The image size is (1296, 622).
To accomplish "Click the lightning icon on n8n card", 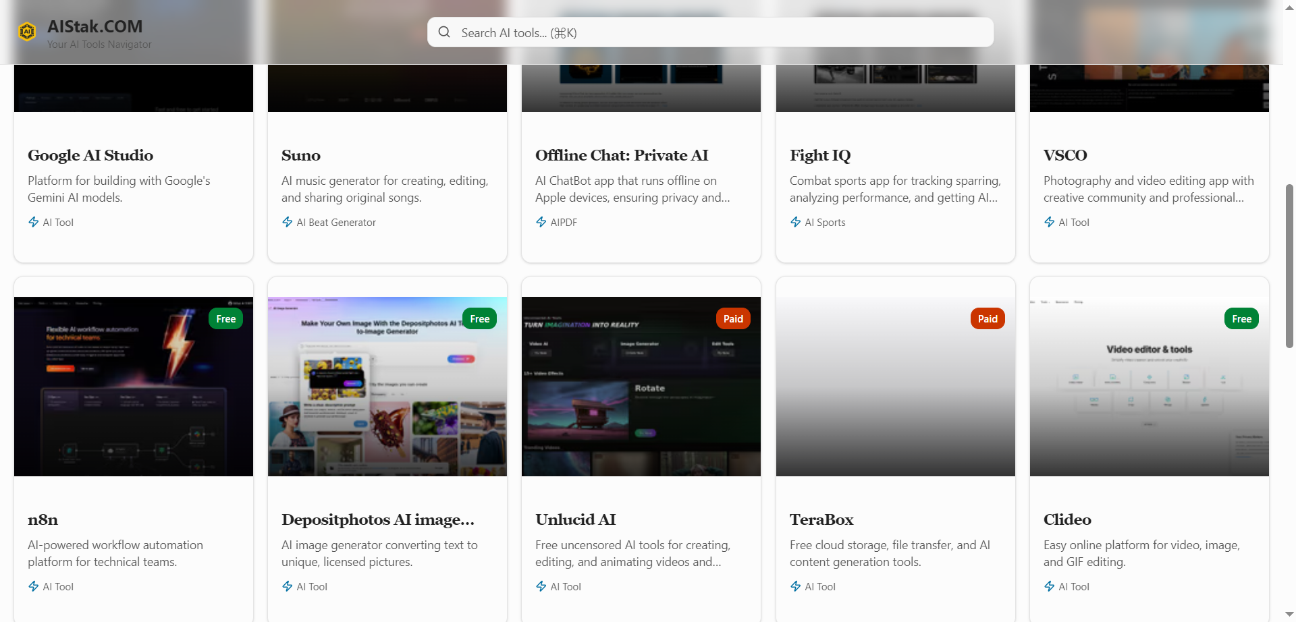I will click(34, 586).
